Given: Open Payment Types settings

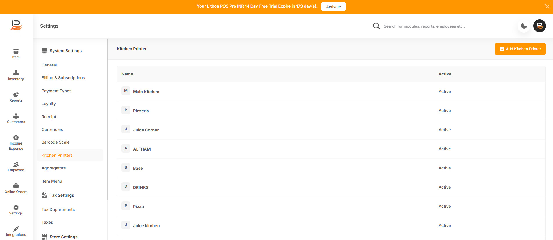Looking at the screenshot, I should pyautogui.click(x=56, y=91).
